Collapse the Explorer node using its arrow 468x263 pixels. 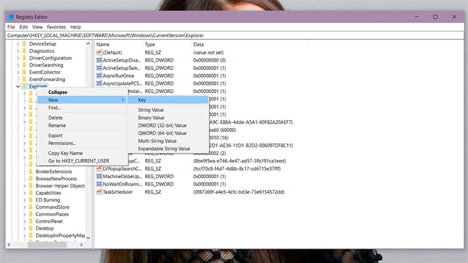pyautogui.click(x=18, y=86)
